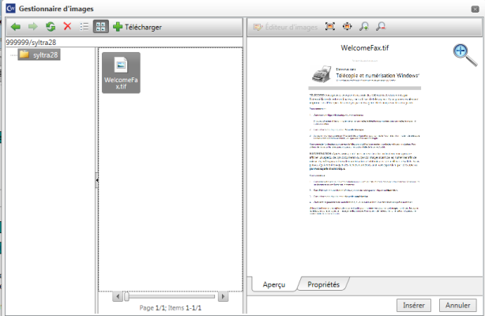
Task: Switch to the Aperçu tab
Action: tap(273, 284)
